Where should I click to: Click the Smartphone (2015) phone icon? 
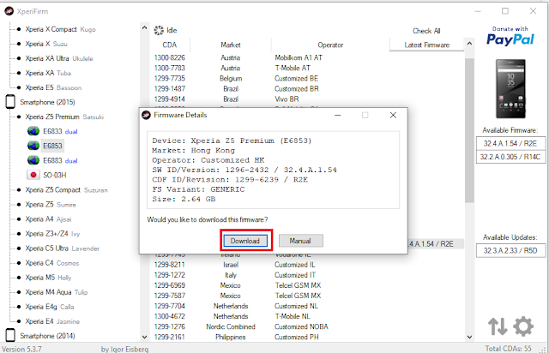[x=10, y=102]
